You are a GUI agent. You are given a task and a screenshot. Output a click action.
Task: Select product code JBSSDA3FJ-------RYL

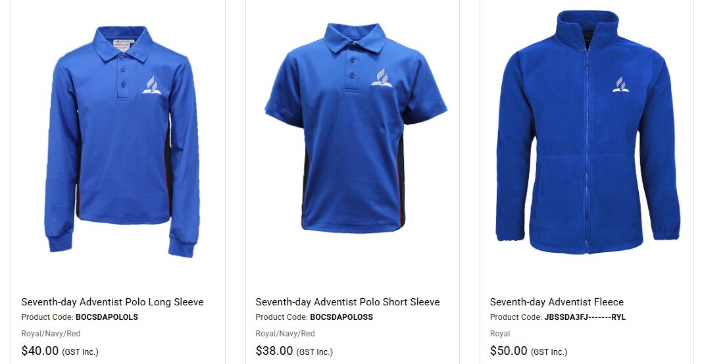click(x=585, y=317)
